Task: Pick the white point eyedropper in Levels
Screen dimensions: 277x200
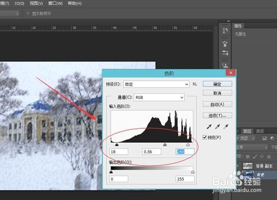Action: coord(226,127)
